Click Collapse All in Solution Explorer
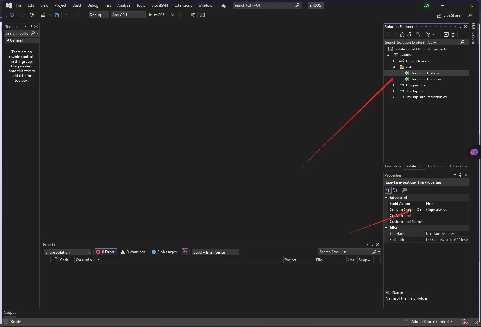481x327 pixels. tap(446, 34)
